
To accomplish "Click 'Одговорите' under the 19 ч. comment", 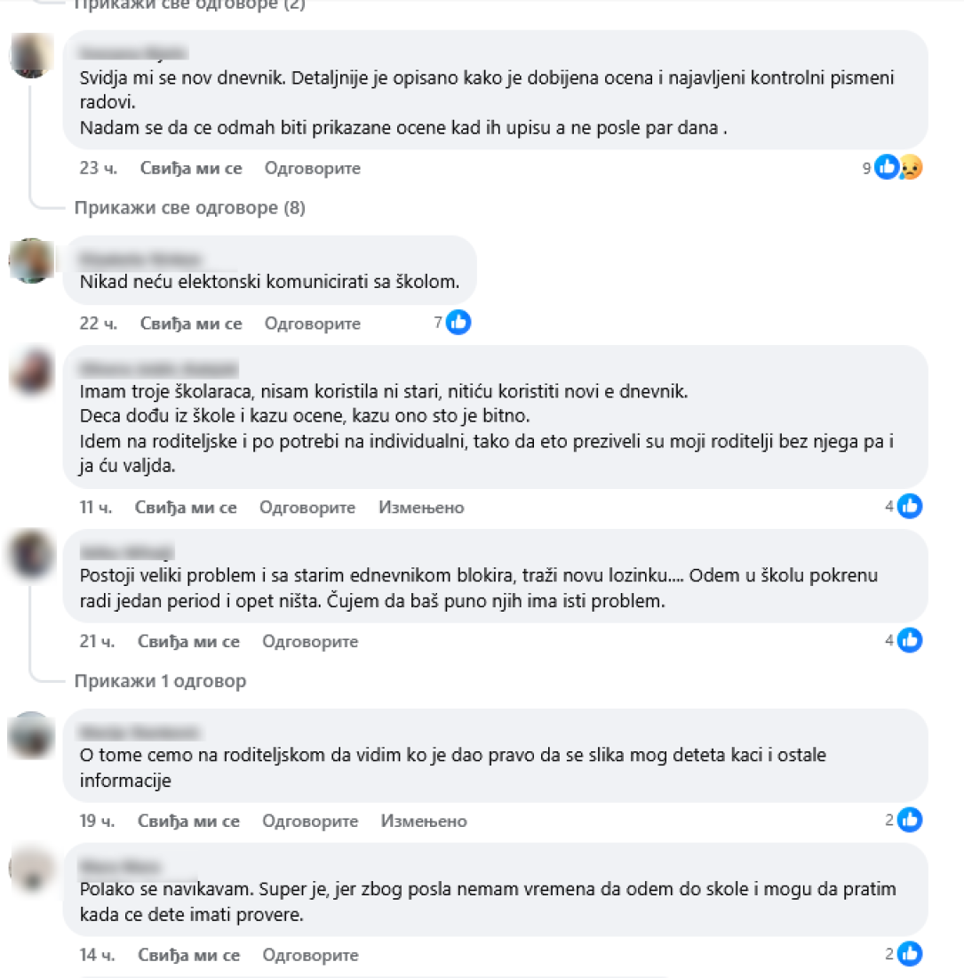I will click(x=310, y=821).
